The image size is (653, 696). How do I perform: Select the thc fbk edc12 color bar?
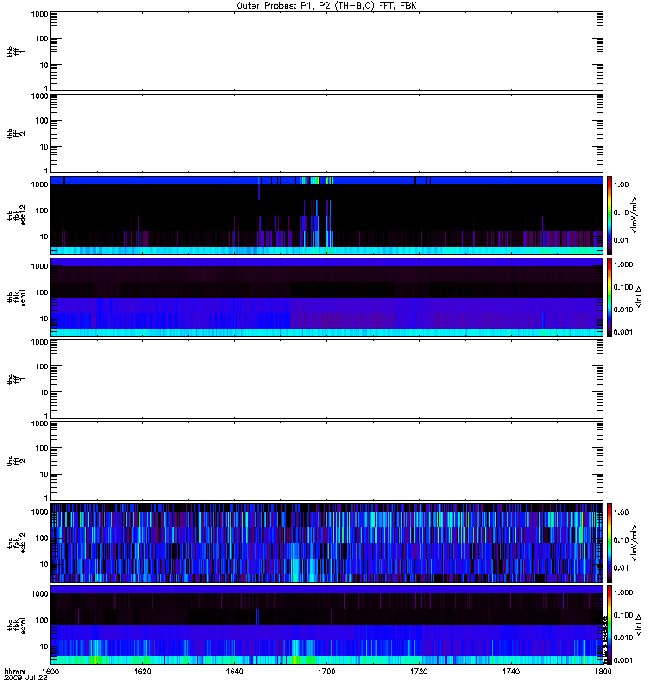(610, 542)
